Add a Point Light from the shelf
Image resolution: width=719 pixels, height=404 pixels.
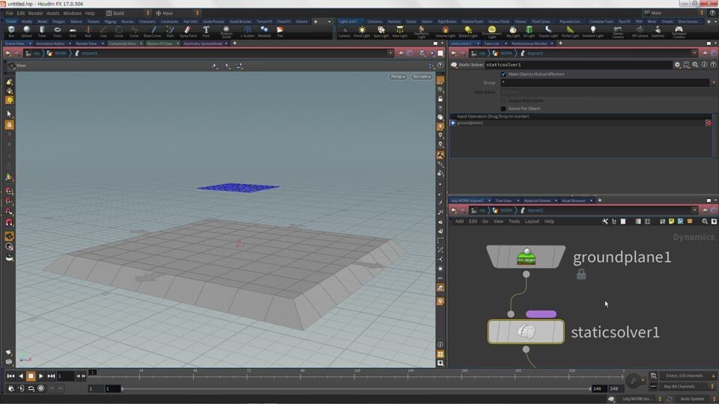(x=362, y=31)
